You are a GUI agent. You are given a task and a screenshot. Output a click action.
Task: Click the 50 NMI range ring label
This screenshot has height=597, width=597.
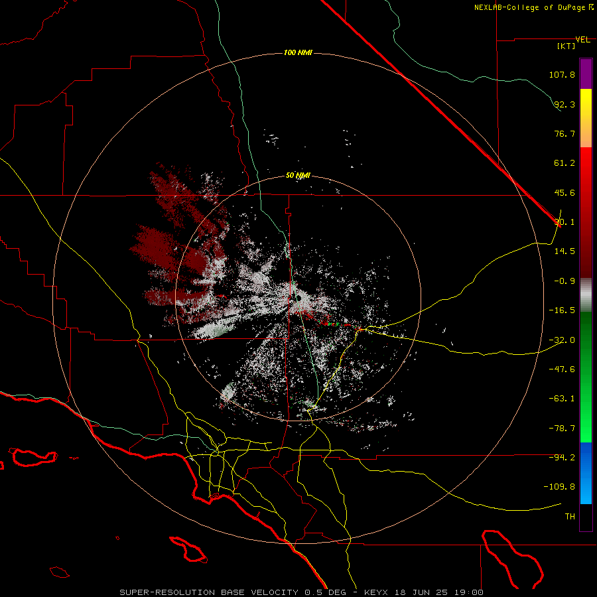(298, 175)
